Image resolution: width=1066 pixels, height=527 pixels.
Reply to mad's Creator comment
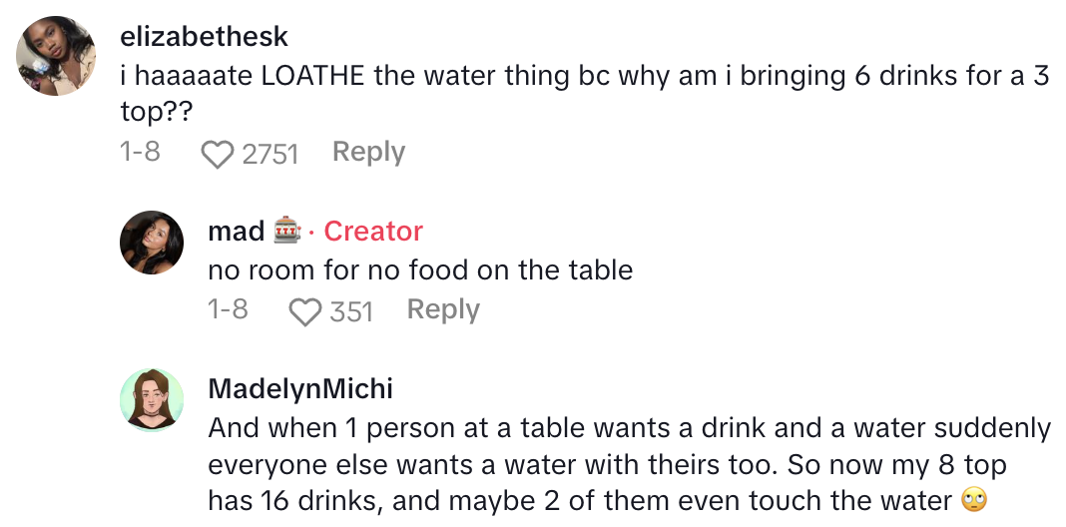click(x=443, y=309)
